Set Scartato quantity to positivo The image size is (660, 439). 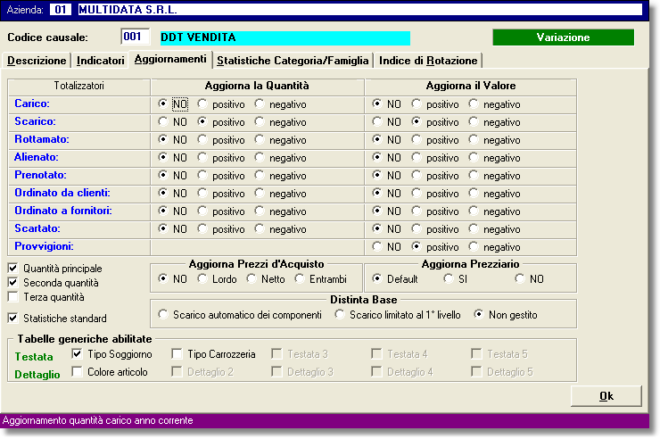pyautogui.click(x=202, y=228)
